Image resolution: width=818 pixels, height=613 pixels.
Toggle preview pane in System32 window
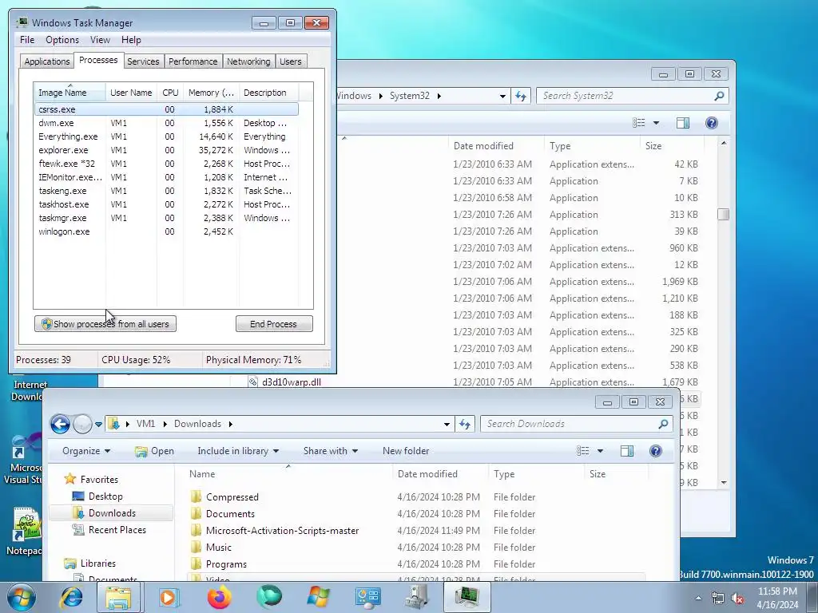683,123
